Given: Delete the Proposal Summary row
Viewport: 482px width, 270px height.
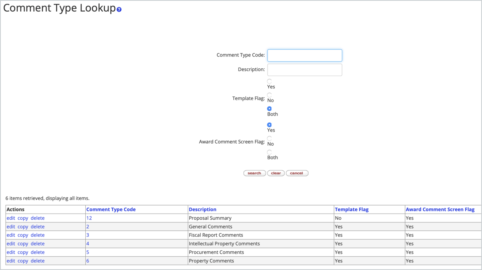Looking at the screenshot, I should click(38, 218).
